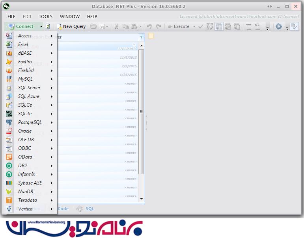Click the explorer help question mark

click(x=141, y=37)
